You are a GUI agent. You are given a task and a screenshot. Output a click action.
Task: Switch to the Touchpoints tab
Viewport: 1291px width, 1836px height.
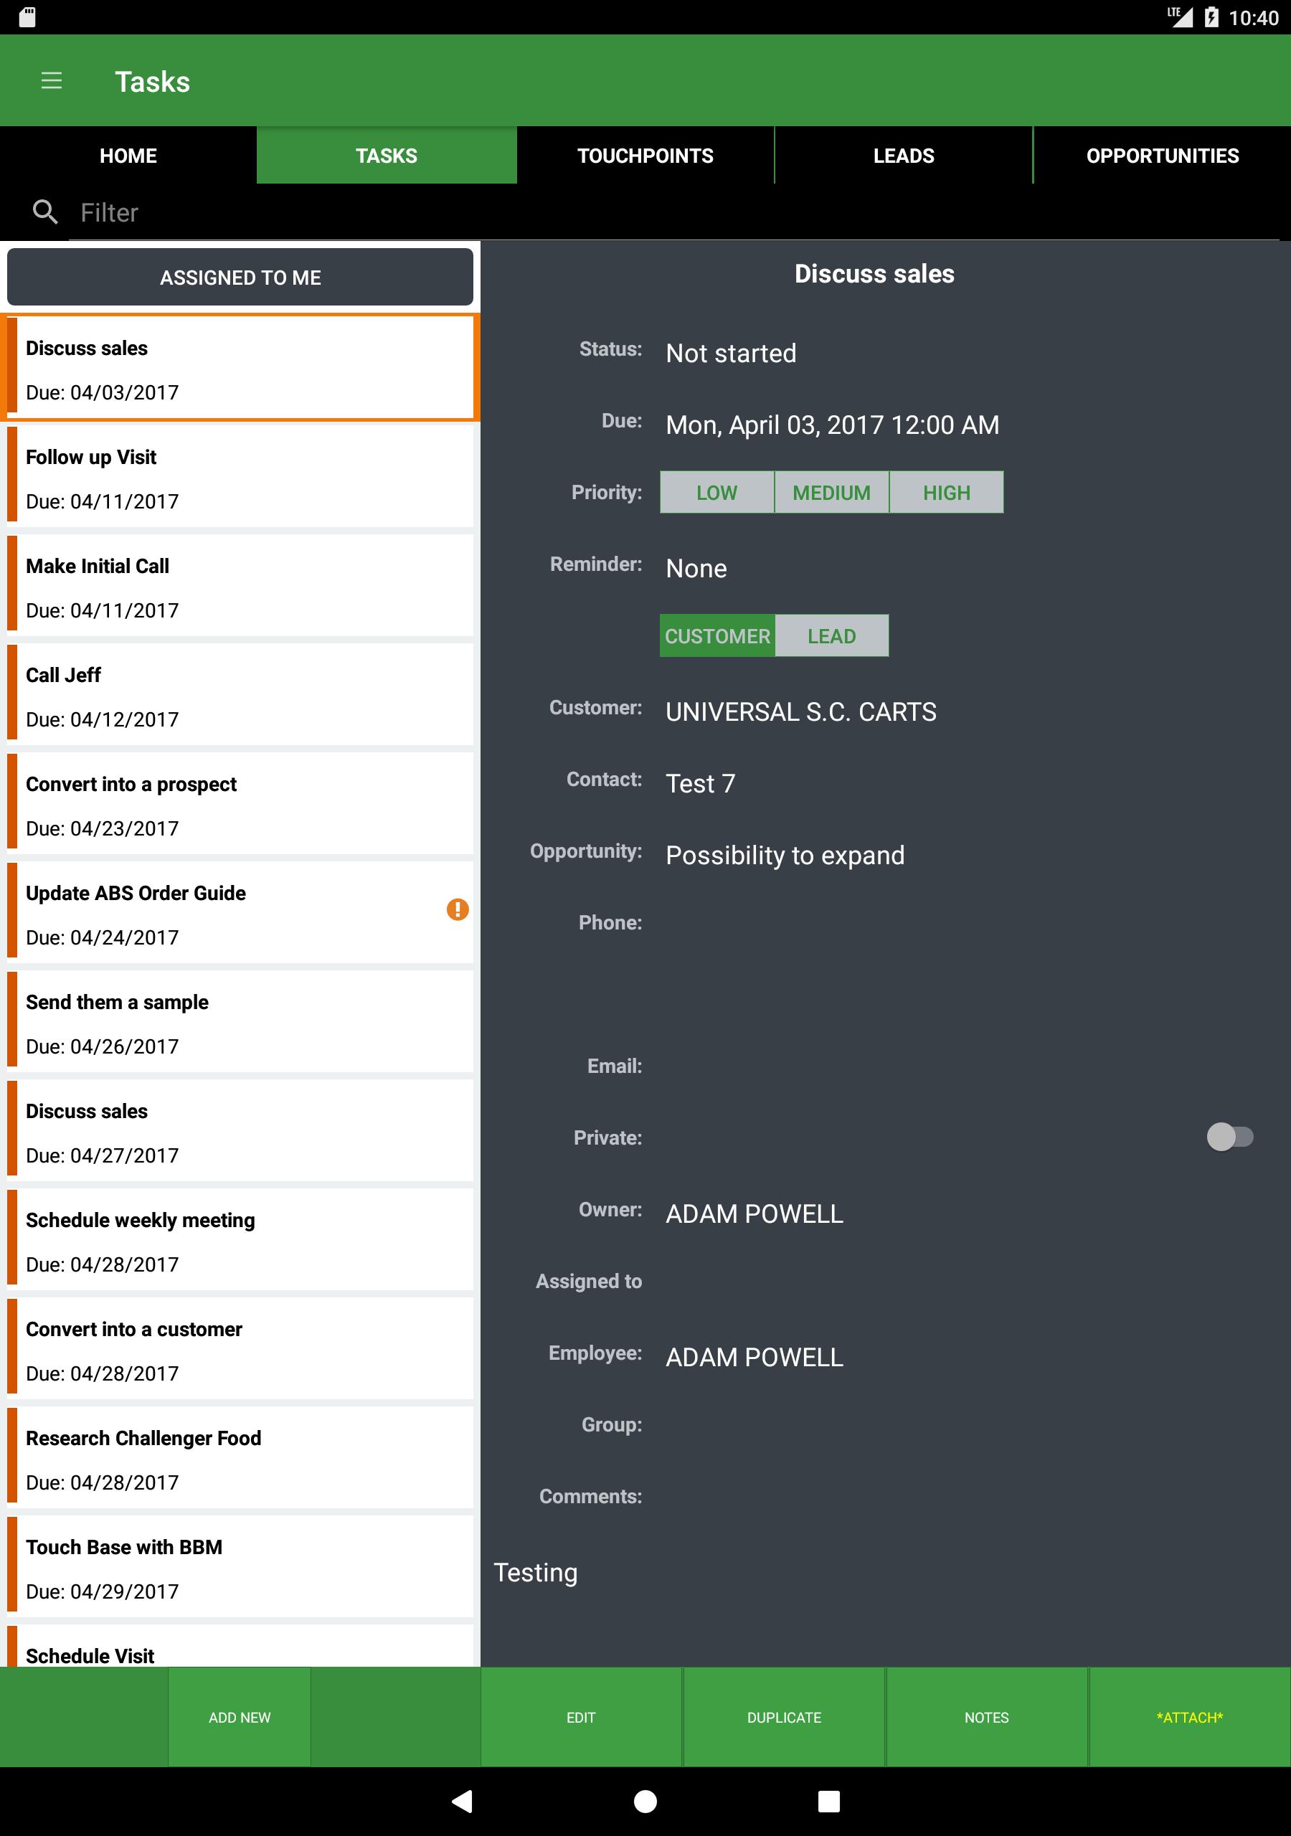coord(645,155)
